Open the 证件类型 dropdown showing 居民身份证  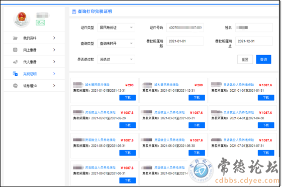pos(116,28)
